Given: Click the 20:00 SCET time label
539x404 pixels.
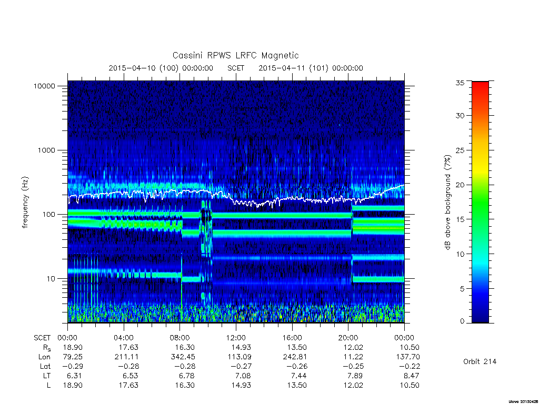Looking at the screenshot, I should click(348, 338).
